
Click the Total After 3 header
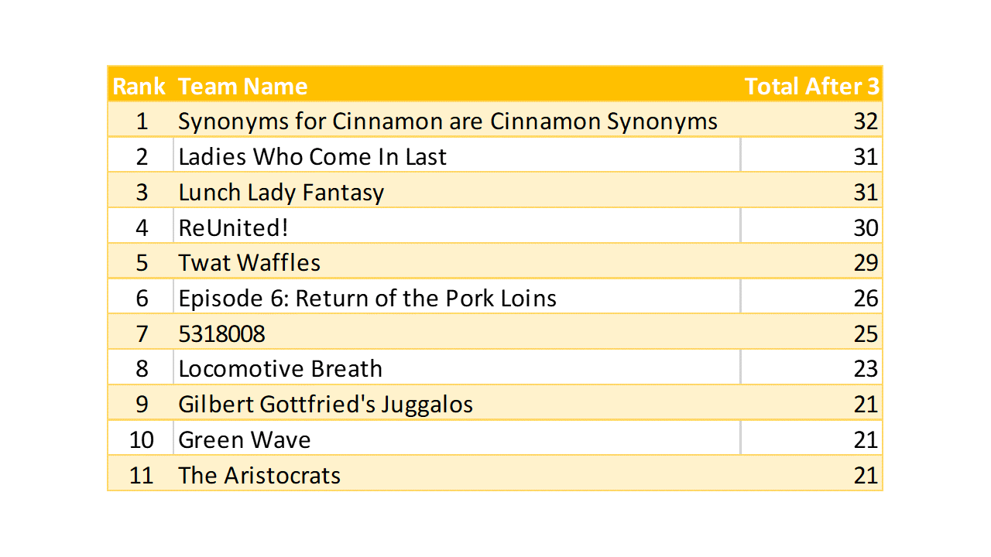coord(811,86)
